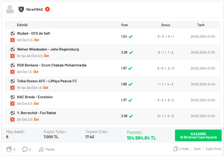The height and width of the screenshot is (156, 224).
Task: Click the green checkmark next to odds 1.37
Action: click(x=130, y=100)
